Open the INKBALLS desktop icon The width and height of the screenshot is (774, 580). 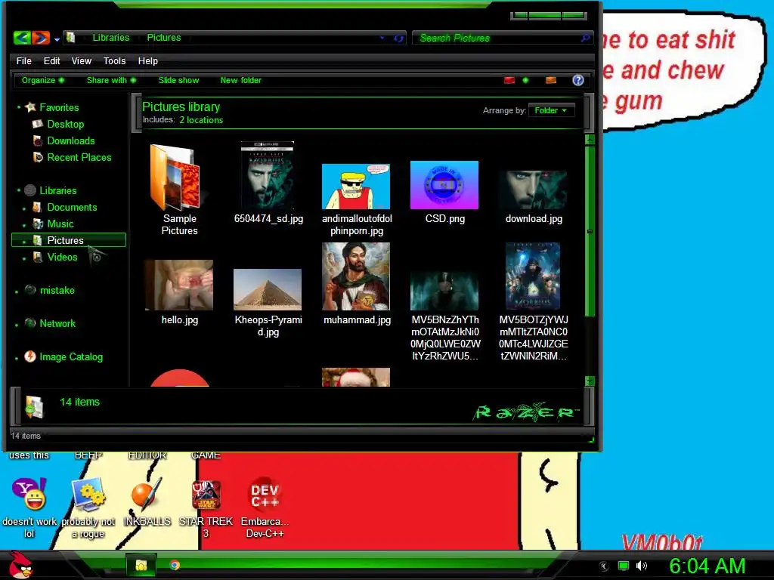tap(147, 502)
